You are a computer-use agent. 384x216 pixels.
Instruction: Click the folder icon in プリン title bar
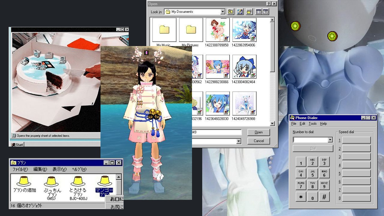13,163
